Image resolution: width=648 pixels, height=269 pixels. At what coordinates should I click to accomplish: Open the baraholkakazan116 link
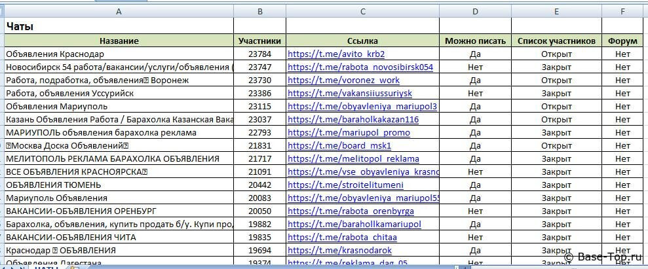click(353, 119)
